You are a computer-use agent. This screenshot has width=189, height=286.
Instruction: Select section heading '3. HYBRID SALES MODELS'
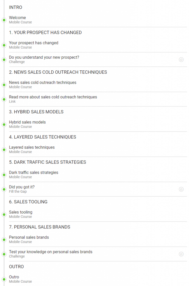pos(36,112)
